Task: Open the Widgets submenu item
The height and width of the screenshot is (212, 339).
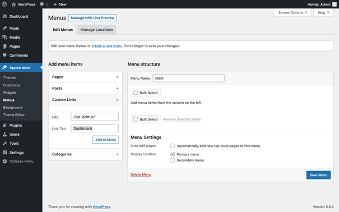Action: (10, 93)
